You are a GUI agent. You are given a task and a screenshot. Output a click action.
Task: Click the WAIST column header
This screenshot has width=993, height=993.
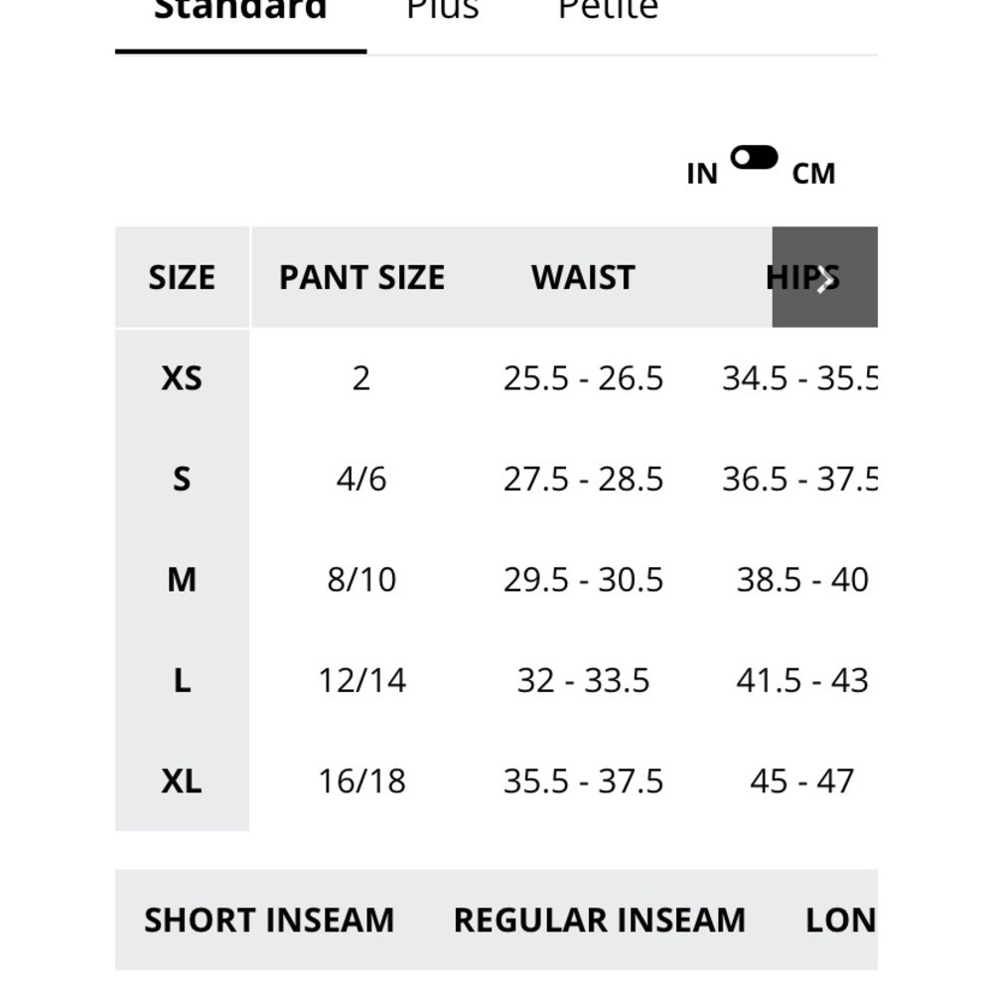583,277
